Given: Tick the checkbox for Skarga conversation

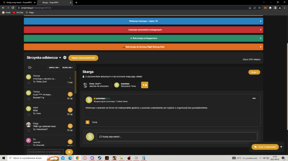Looking at the screenshot, I should [29, 83].
